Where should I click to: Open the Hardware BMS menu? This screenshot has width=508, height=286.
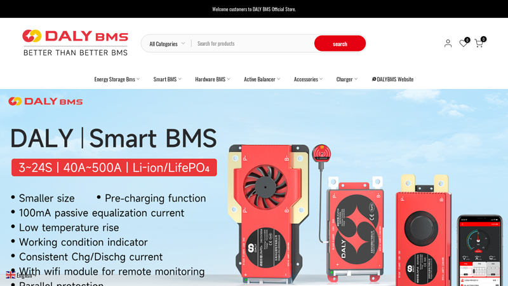pyautogui.click(x=212, y=79)
